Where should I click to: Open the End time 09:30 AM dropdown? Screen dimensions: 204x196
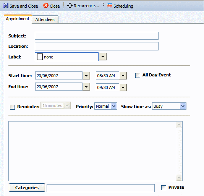(123, 87)
